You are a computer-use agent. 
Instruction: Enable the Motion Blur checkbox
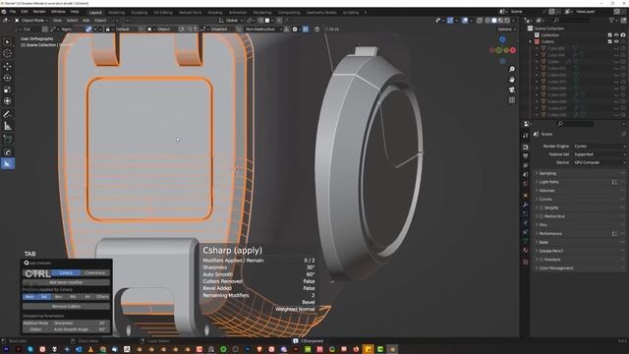(x=542, y=216)
